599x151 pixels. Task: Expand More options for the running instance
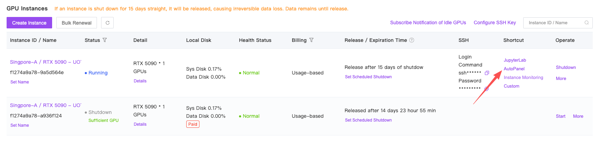561,79
